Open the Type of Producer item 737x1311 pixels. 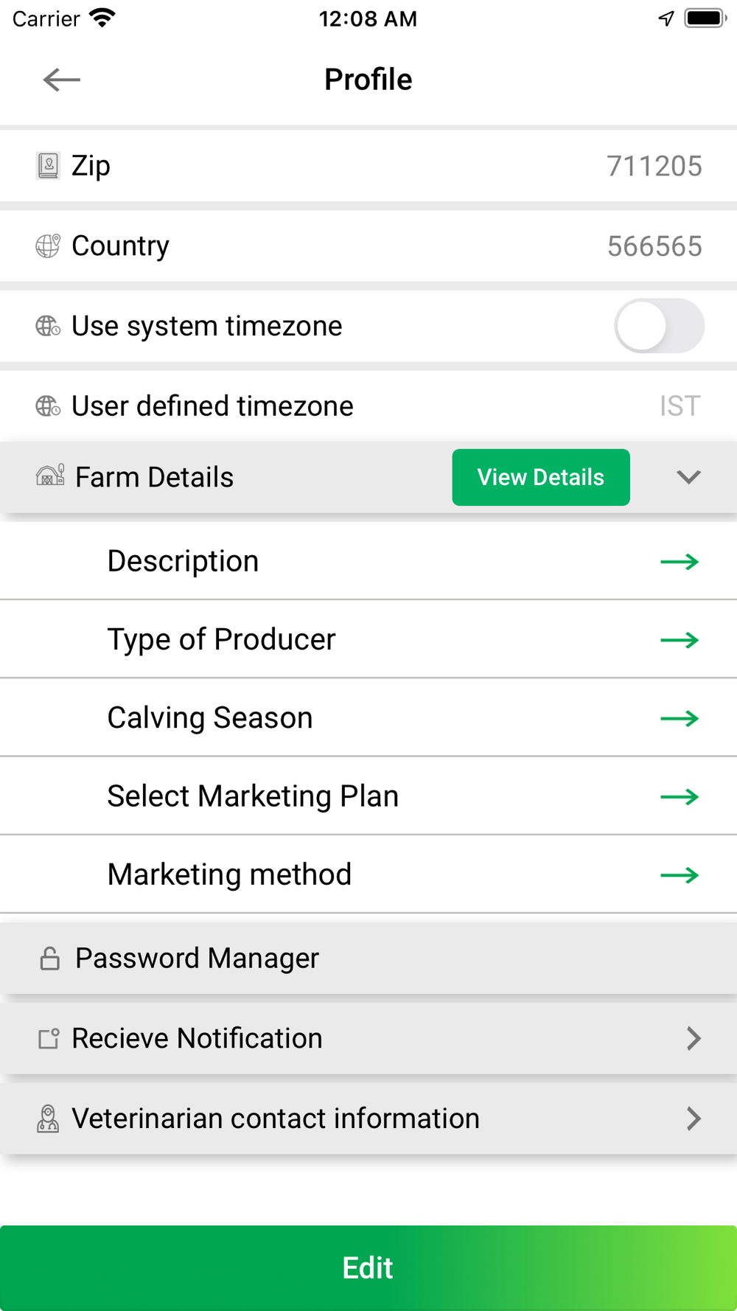click(x=221, y=639)
